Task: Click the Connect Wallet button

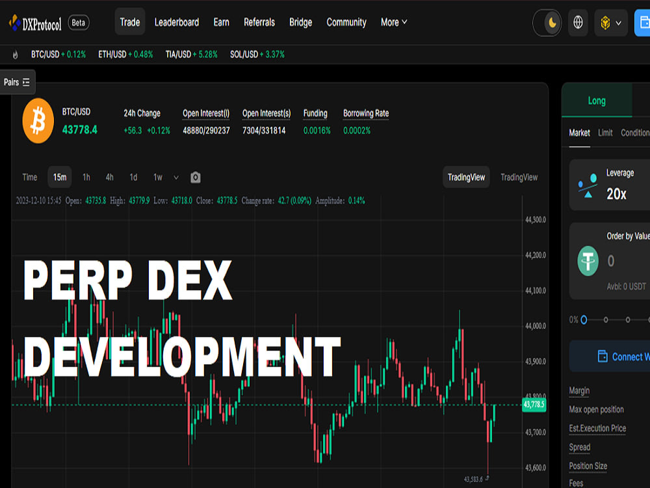Action: click(610, 357)
